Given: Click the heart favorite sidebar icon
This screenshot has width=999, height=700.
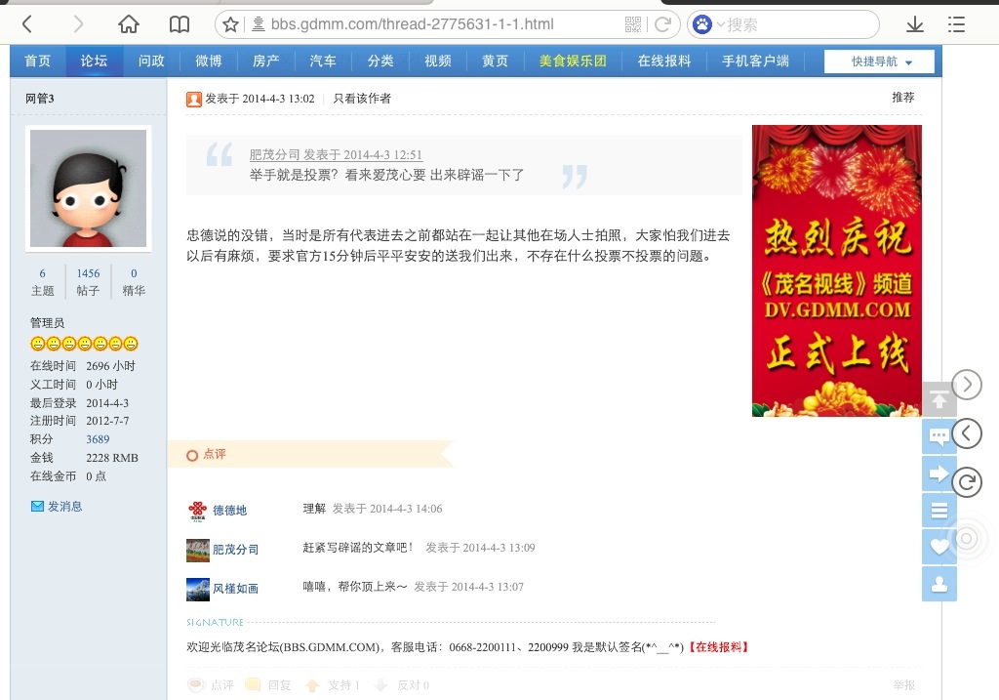Looking at the screenshot, I should pyautogui.click(x=939, y=547).
